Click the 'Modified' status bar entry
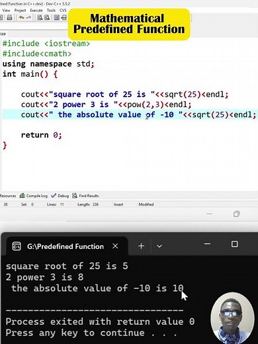258x344 pixels. point(146,204)
